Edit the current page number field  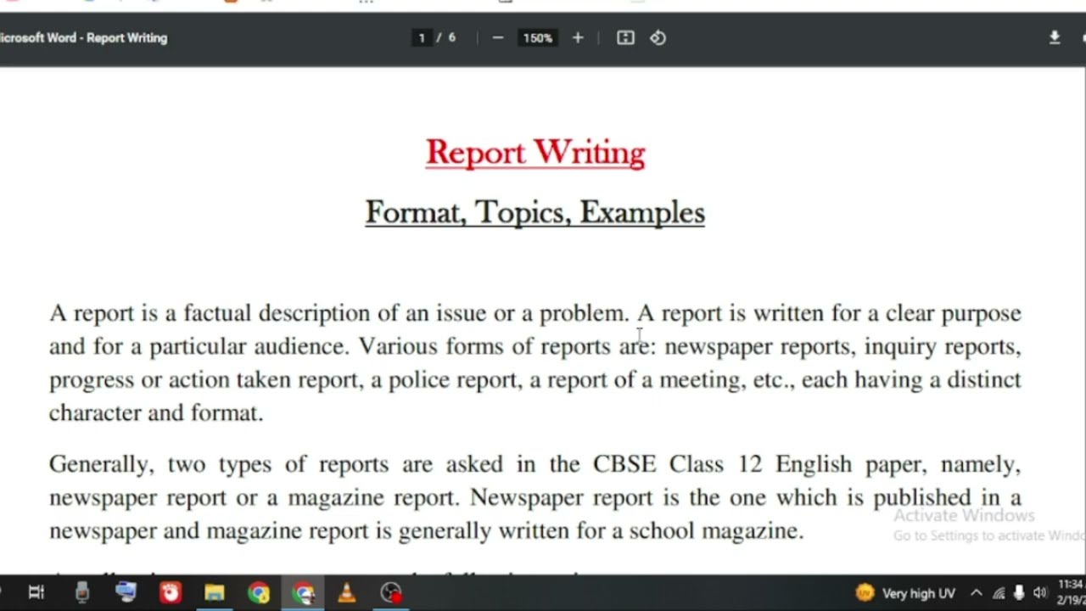pyautogui.click(x=422, y=37)
